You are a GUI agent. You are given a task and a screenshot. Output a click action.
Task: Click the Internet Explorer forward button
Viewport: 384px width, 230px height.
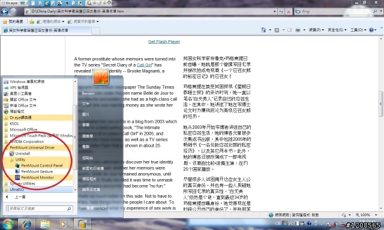(13, 11)
